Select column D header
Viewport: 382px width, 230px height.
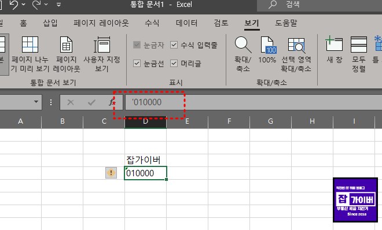click(x=146, y=121)
